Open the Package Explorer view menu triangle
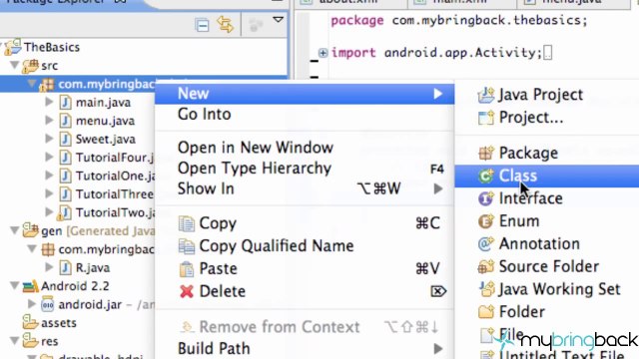639x359 pixels. [278, 20]
